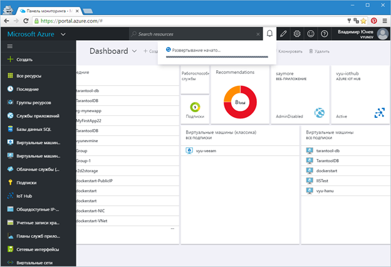Open dockerstart-NIC resource row

128,211
